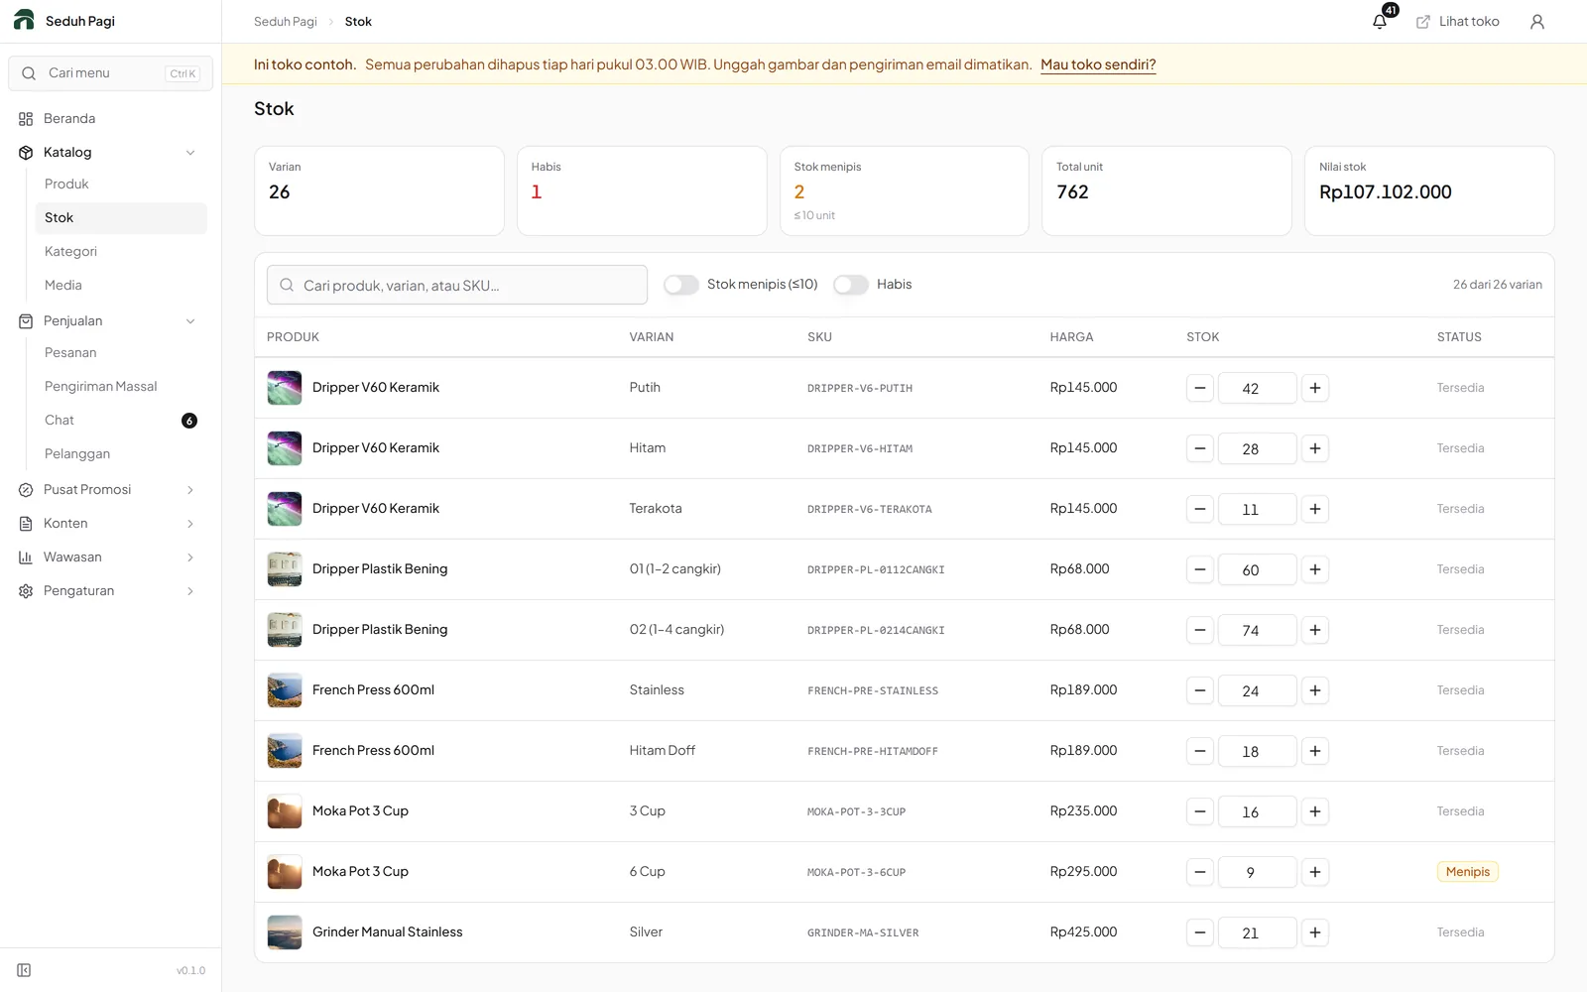Open Kategori under Katalog
The height and width of the screenshot is (992, 1587).
click(x=121, y=251)
